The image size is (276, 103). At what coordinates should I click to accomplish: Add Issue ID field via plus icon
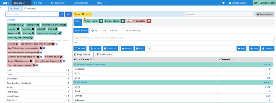tap(17, 44)
